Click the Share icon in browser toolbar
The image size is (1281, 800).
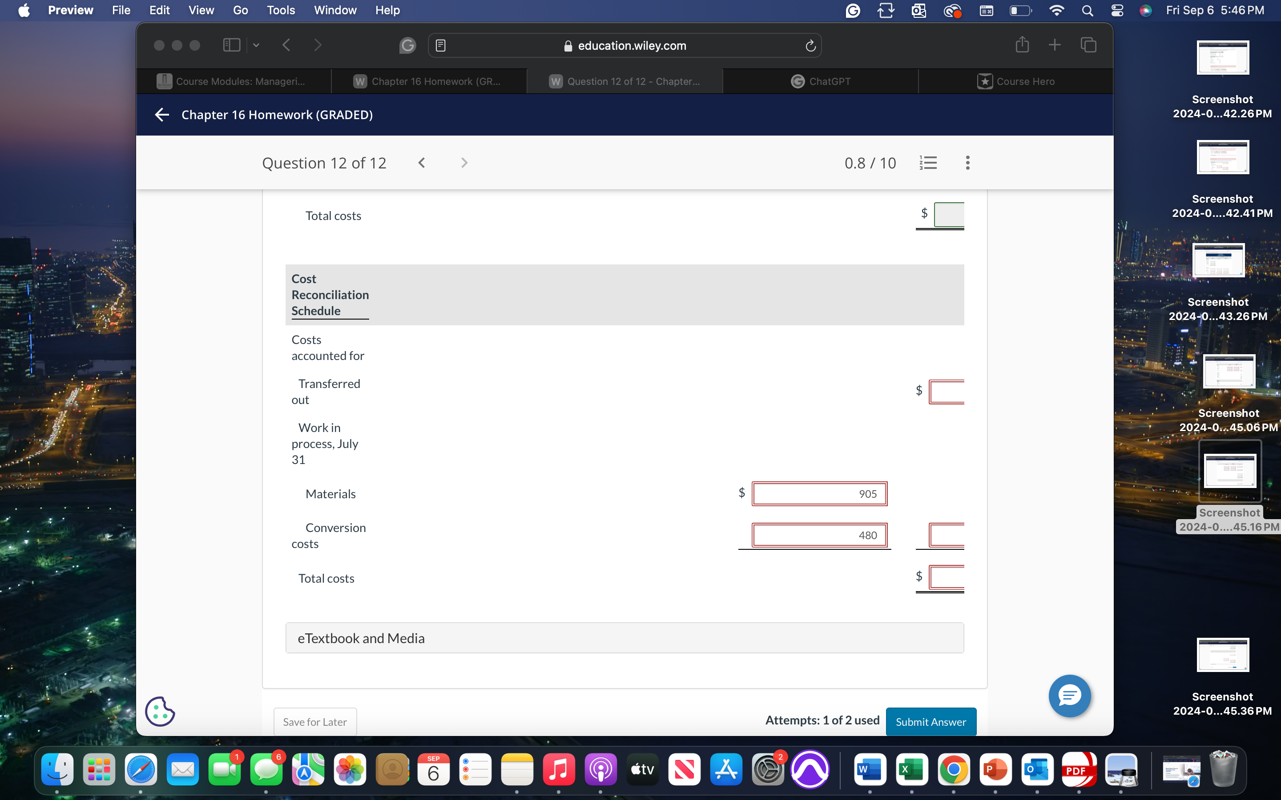1022,45
